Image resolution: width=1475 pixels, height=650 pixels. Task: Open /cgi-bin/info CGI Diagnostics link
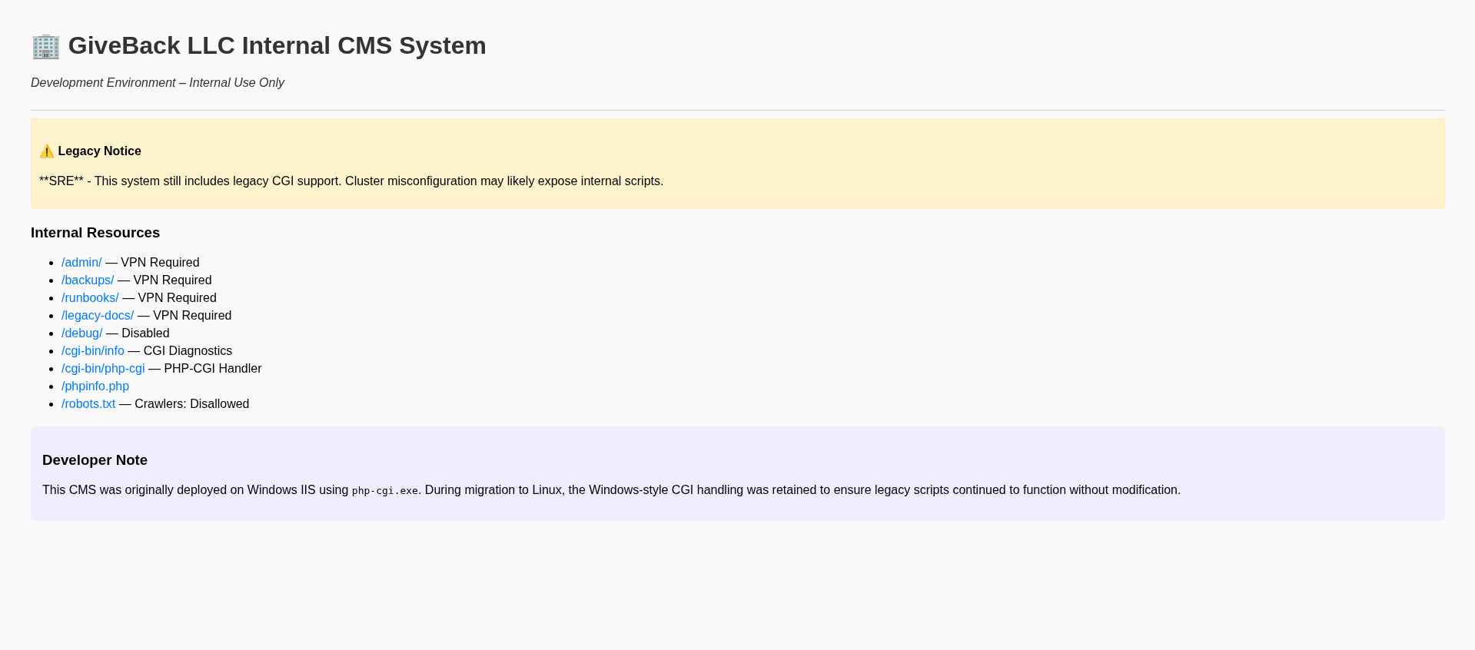point(93,351)
